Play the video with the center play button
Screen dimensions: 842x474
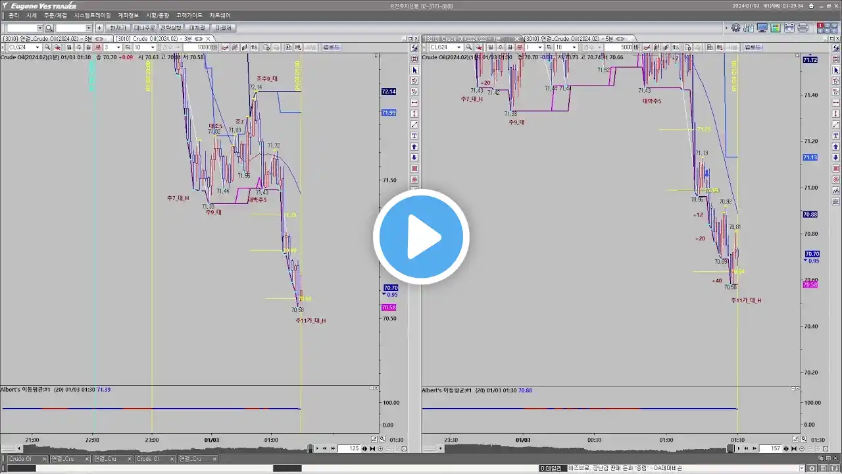tap(421, 237)
